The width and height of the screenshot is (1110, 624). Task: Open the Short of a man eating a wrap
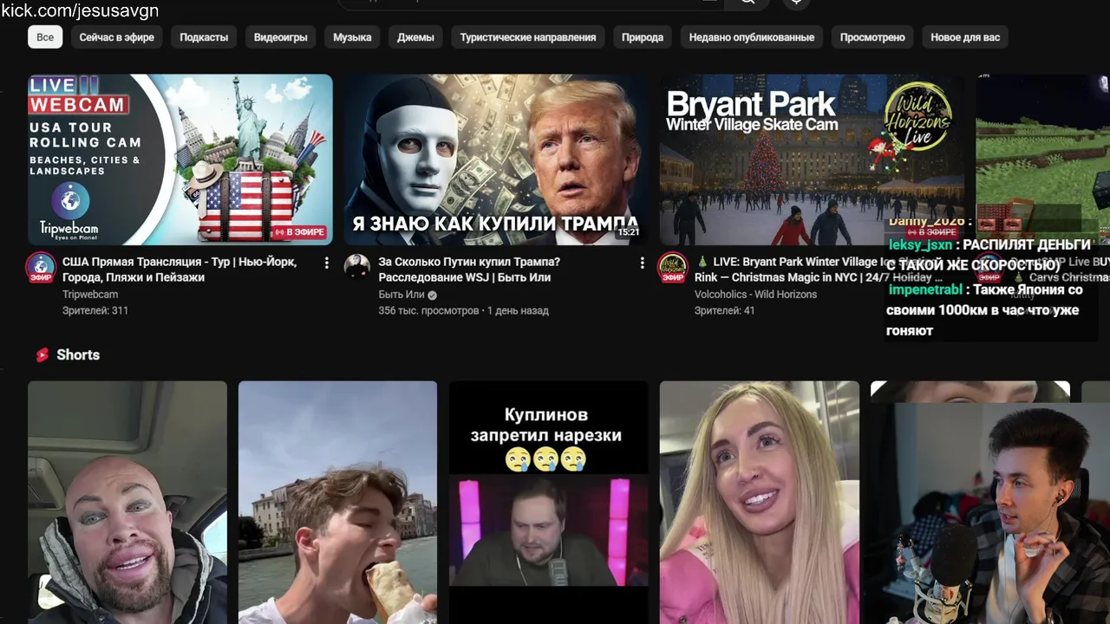pos(337,503)
